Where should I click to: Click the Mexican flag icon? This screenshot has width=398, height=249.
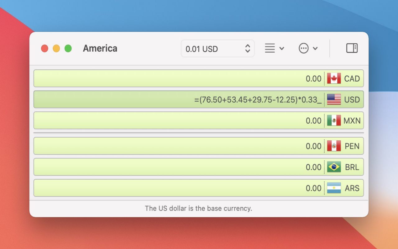[x=334, y=120]
